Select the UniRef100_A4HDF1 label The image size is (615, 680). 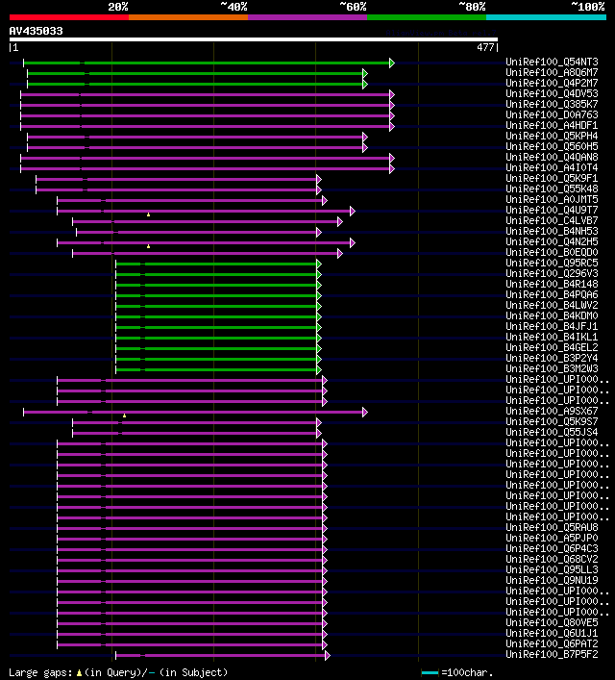[x=552, y=125]
